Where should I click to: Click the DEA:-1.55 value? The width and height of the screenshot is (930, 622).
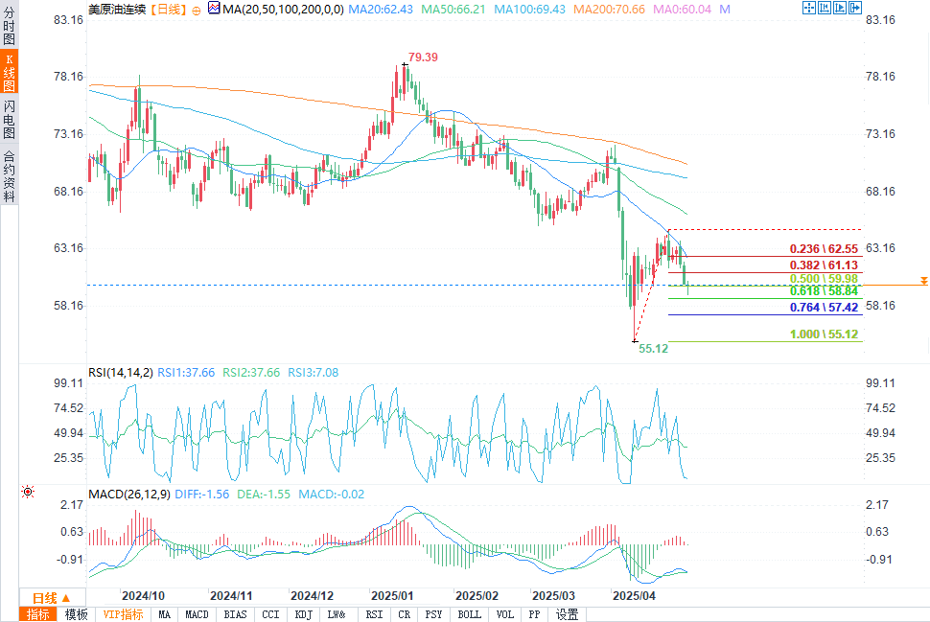[x=264, y=494]
